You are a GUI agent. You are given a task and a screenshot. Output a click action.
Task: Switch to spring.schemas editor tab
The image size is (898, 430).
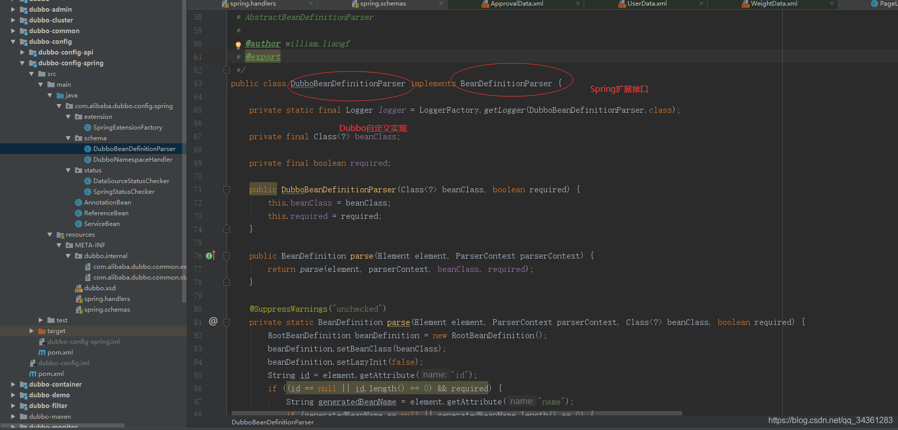point(383,4)
